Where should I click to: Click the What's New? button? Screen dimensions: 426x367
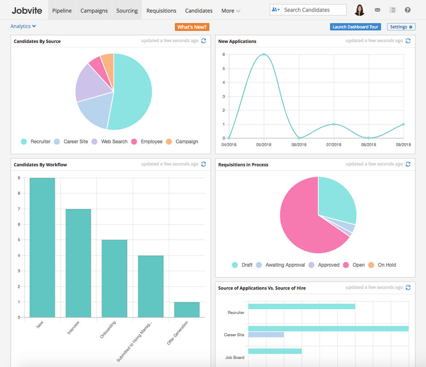coord(192,27)
